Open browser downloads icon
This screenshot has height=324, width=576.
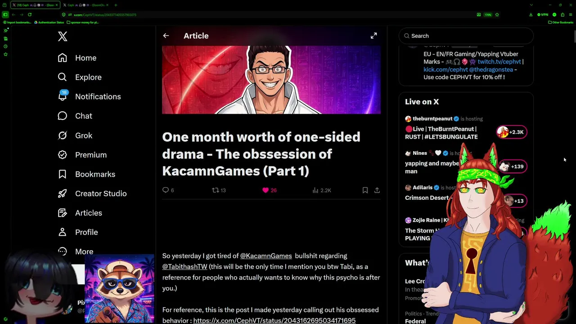(531, 14)
